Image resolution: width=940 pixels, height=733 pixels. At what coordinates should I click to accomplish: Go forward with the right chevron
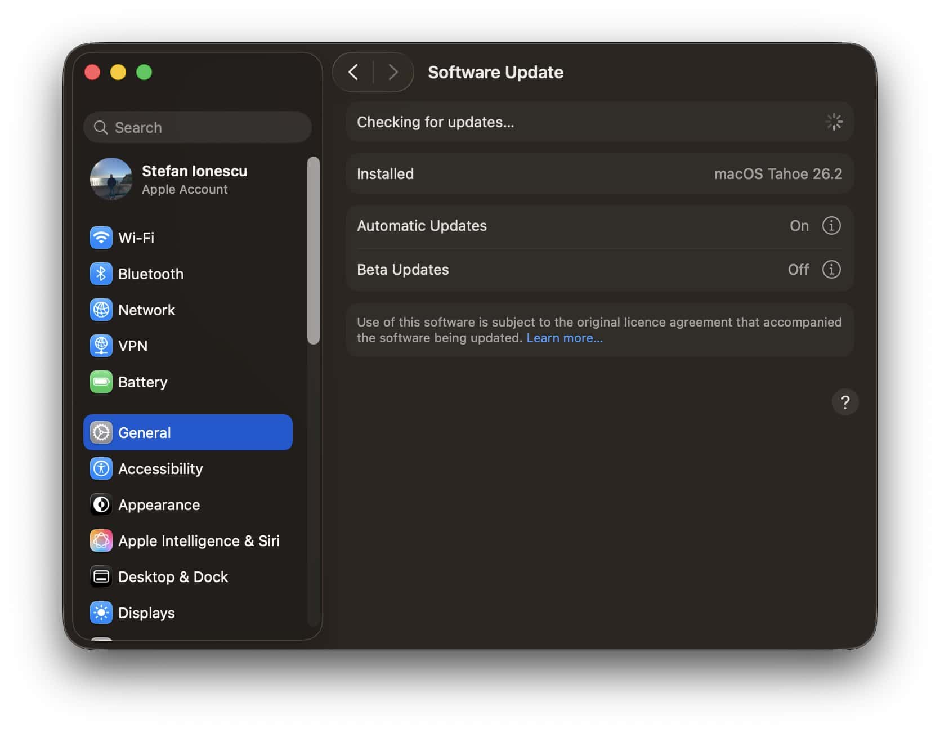click(393, 72)
